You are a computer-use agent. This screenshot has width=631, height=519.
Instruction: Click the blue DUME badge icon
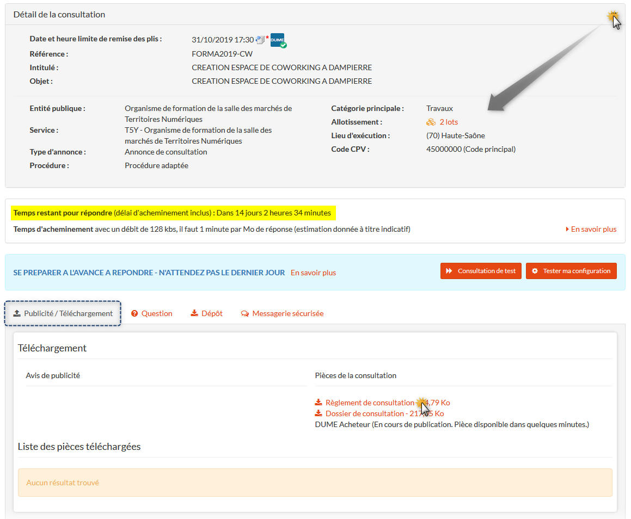tap(278, 40)
